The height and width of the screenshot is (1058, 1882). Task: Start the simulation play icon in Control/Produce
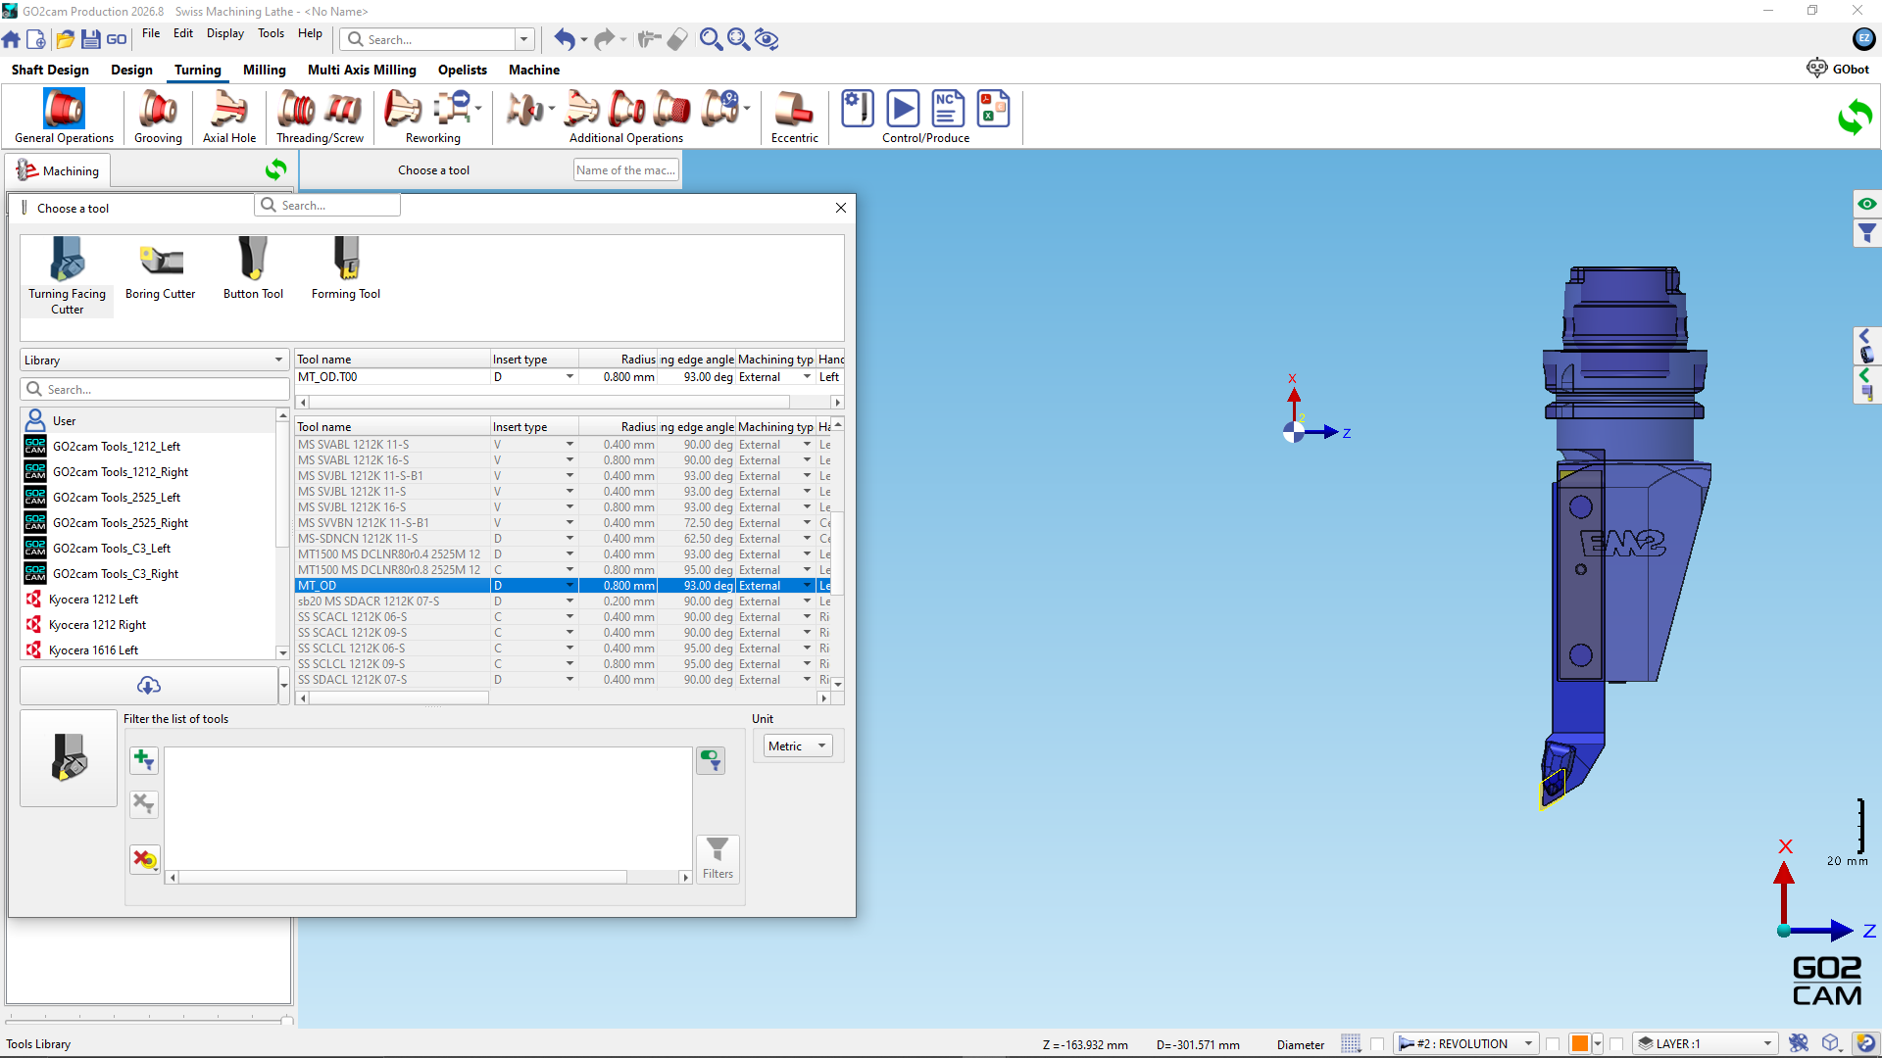(x=903, y=109)
